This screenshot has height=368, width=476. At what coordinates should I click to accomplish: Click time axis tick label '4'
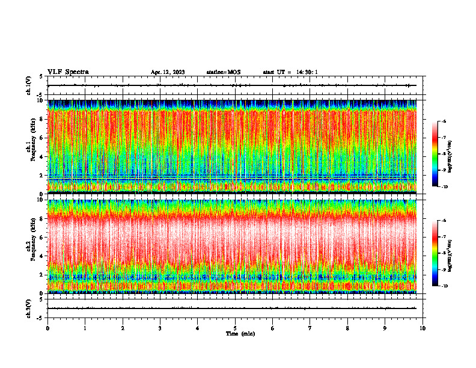pos(198,328)
